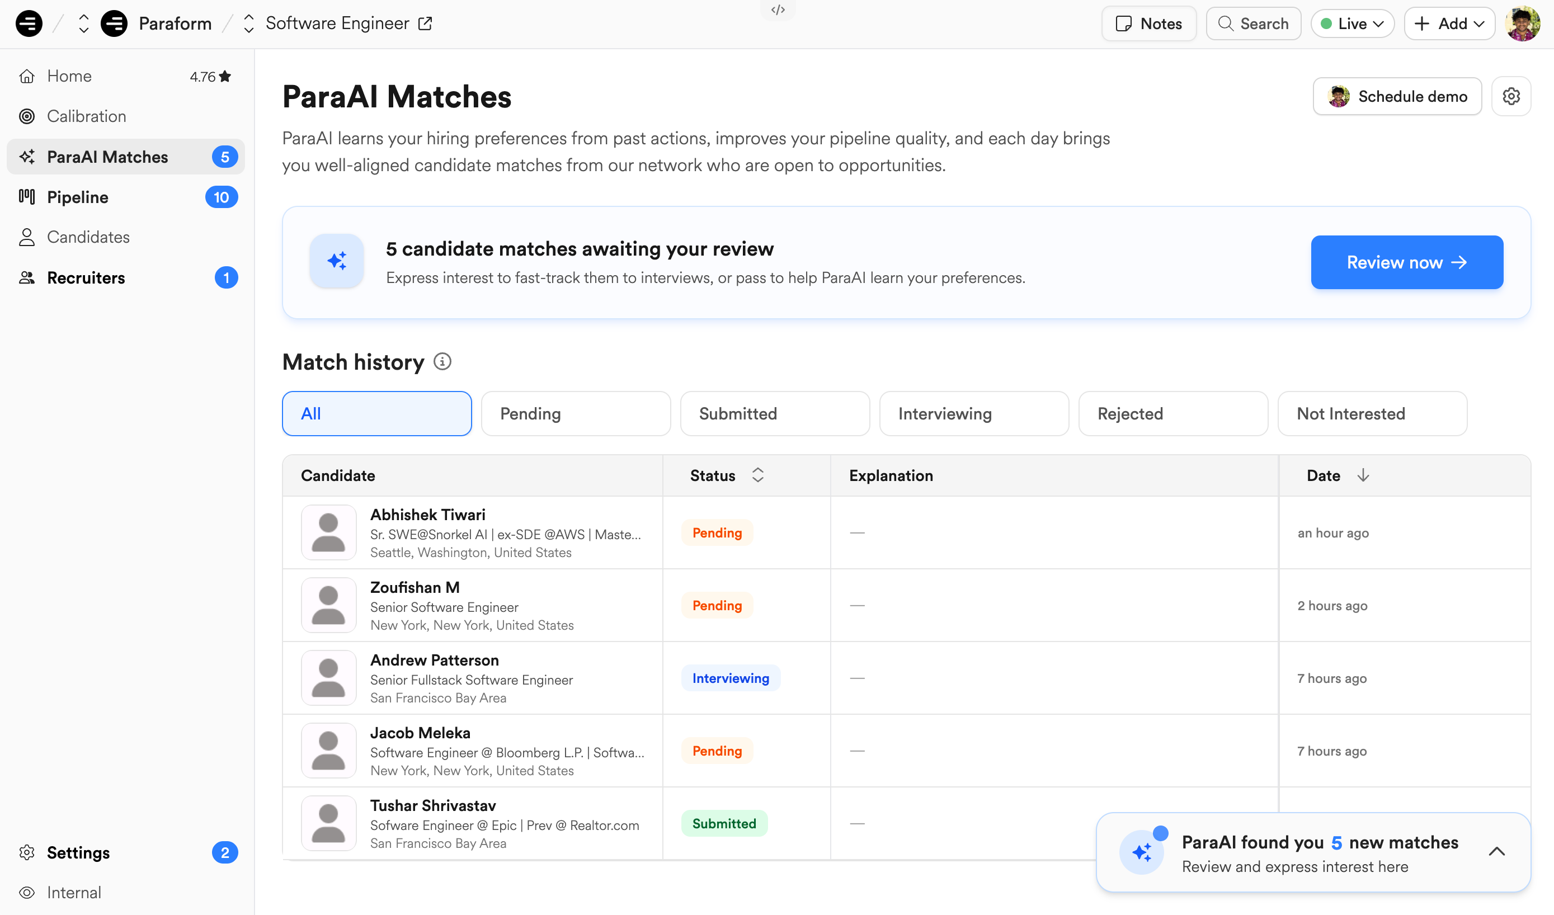Viewport: 1554px width, 915px height.
Task: Go to Home in the sidebar
Action: point(126,76)
